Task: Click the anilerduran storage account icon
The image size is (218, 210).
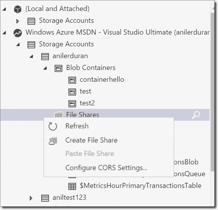Action: tap(45, 57)
